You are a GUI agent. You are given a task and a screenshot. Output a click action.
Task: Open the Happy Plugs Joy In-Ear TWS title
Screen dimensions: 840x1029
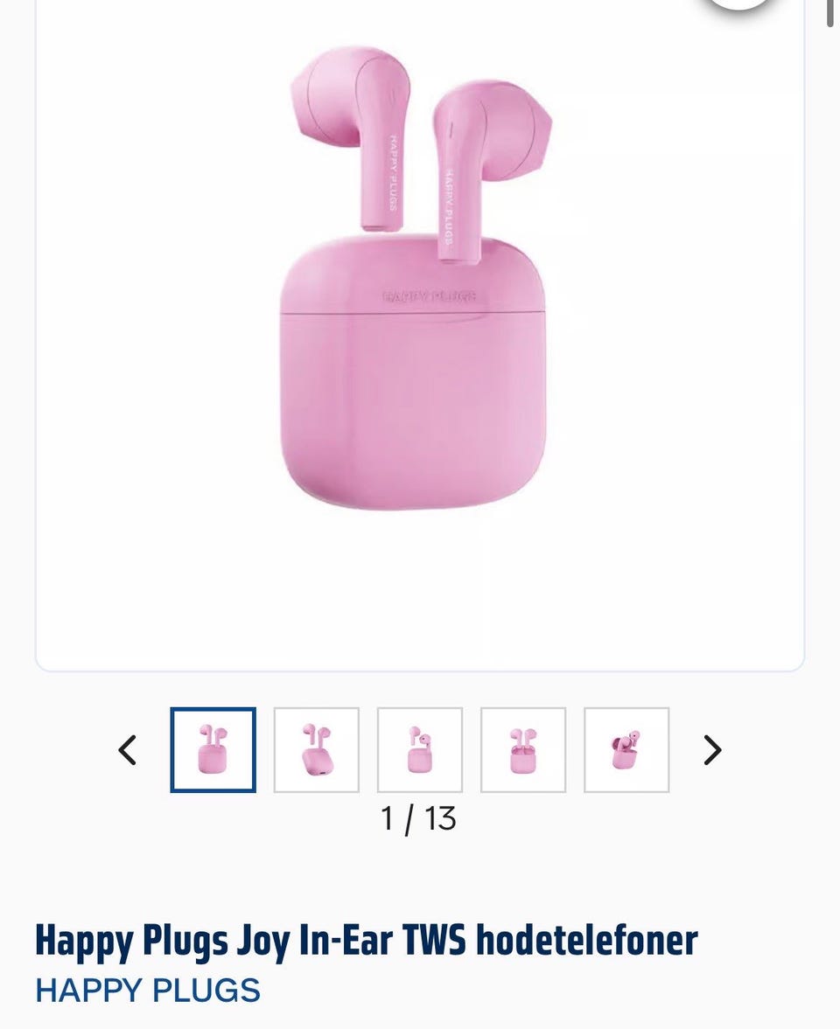click(366, 941)
